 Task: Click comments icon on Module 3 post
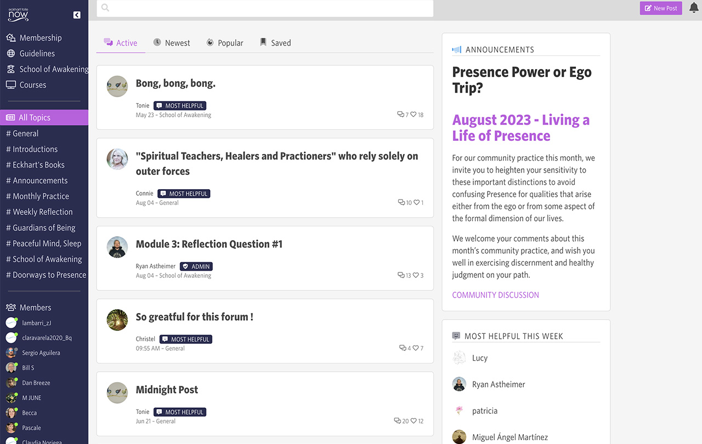(401, 275)
